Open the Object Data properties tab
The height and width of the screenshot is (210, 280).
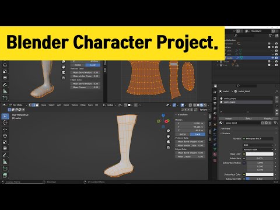click(x=215, y=149)
